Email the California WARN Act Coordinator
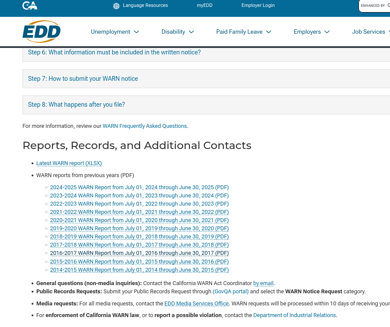 click(263, 283)
